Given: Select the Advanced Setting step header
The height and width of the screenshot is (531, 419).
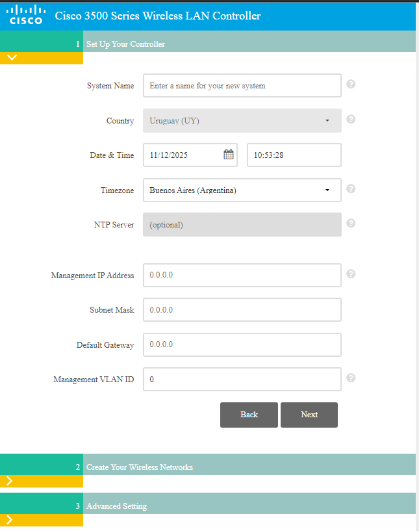Looking at the screenshot, I should point(117,506).
